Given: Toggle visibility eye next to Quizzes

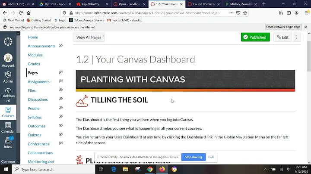Looking at the screenshot, I should click(61, 134).
